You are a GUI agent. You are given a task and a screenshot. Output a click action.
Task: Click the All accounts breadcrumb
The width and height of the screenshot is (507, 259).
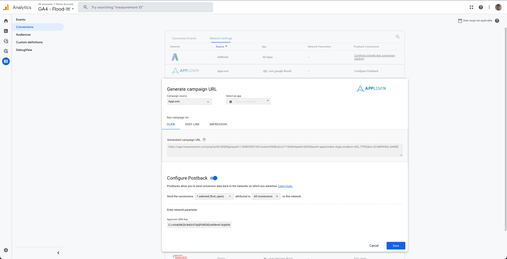point(45,4)
